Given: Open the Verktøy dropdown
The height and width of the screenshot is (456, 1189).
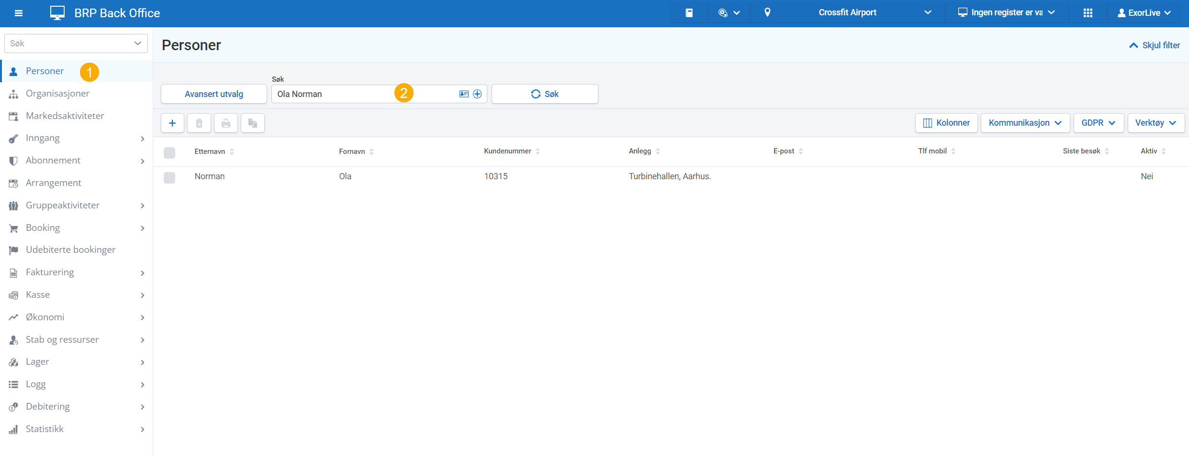Looking at the screenshot, I should pyautogui.click(x=1156, y=123).
